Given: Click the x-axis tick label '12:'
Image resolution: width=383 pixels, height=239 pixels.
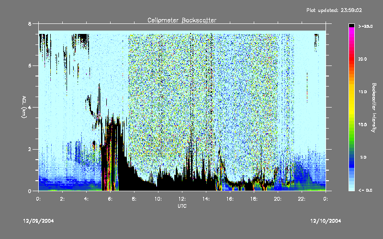Looking at the screenshot, I should coord(182,199).
